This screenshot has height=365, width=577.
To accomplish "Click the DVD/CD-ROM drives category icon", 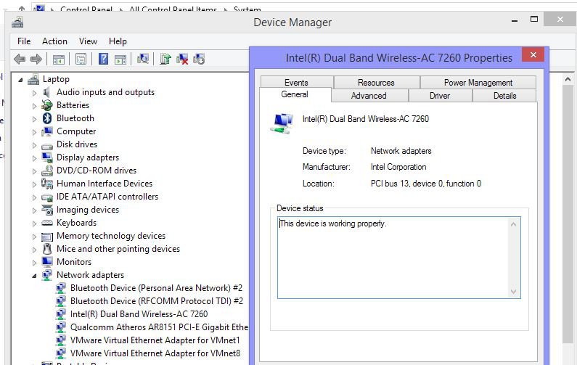I will coord(47,171).
